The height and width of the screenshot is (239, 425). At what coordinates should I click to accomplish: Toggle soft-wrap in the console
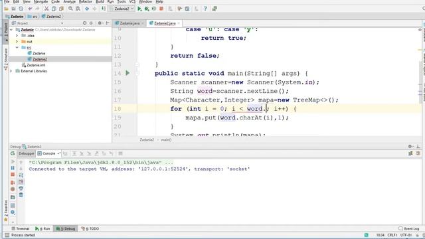click(21, 175)
